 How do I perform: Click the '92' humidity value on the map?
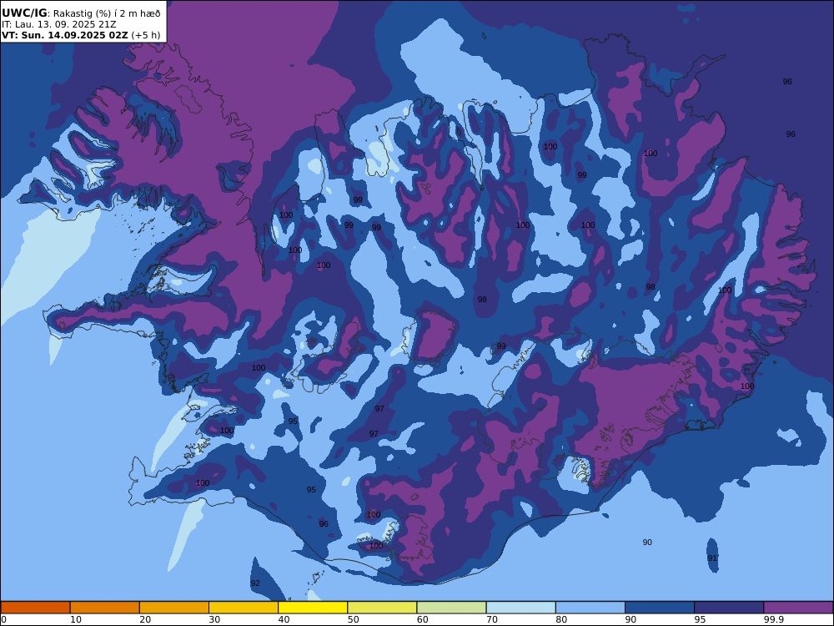255,583
